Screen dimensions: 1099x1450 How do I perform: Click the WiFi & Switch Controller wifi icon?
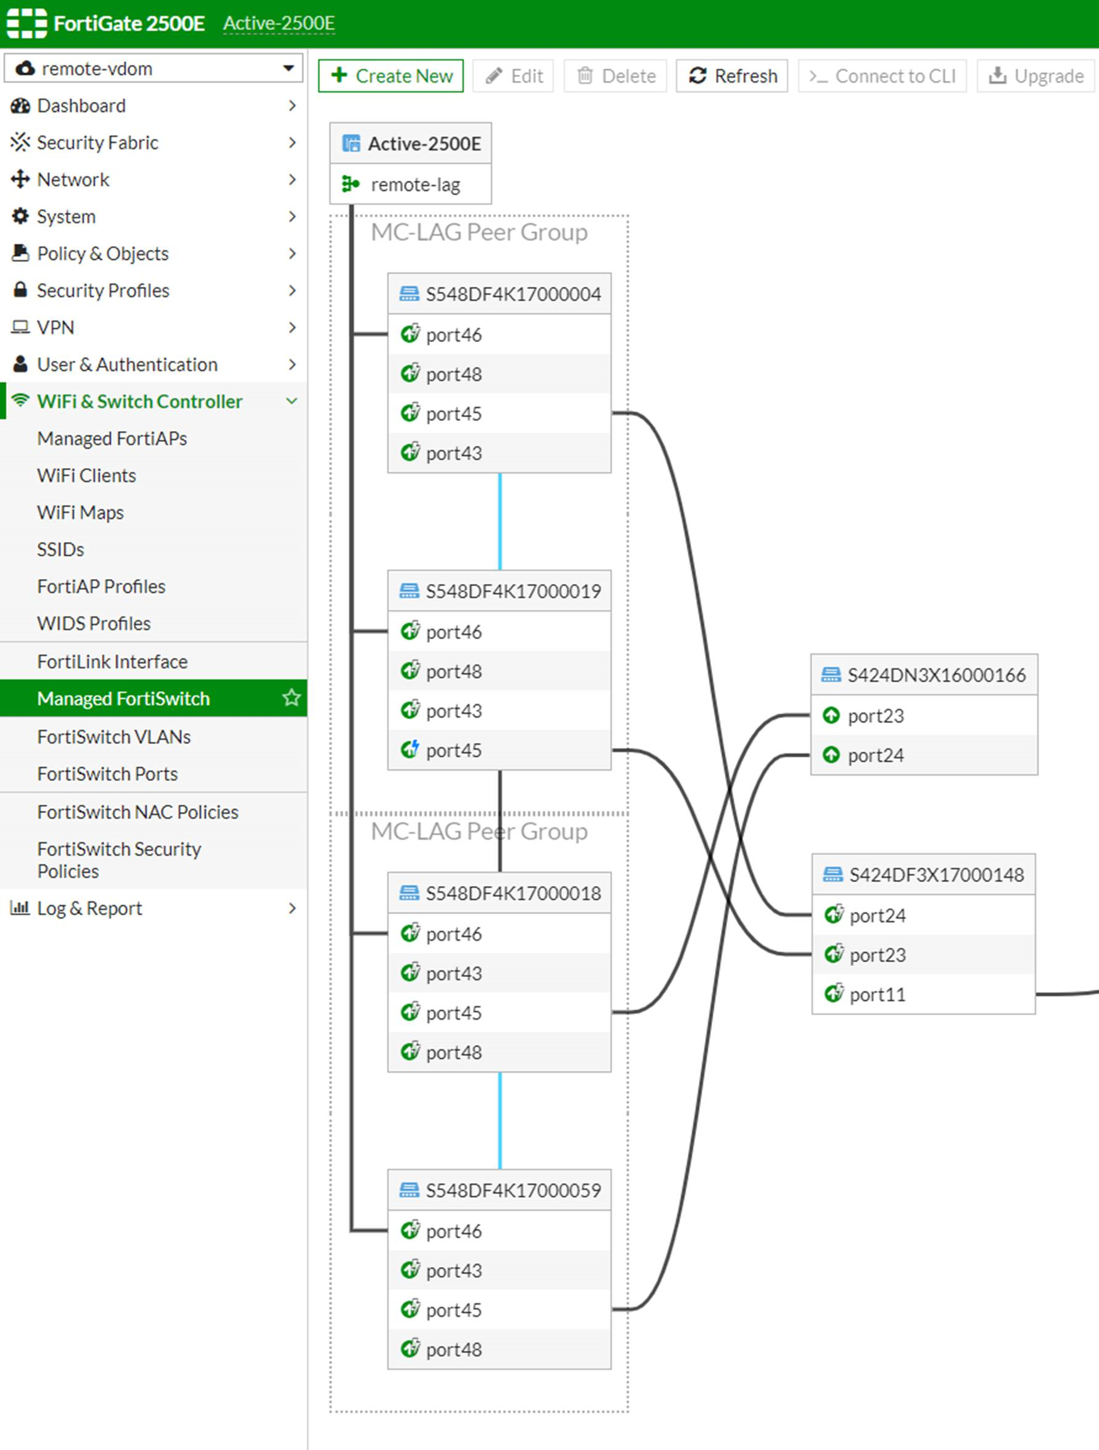(20, 401)
